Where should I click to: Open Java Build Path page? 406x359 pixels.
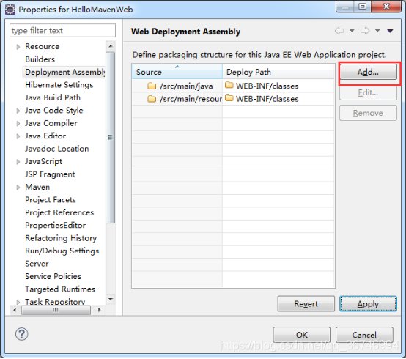click(x=53, y=97)
